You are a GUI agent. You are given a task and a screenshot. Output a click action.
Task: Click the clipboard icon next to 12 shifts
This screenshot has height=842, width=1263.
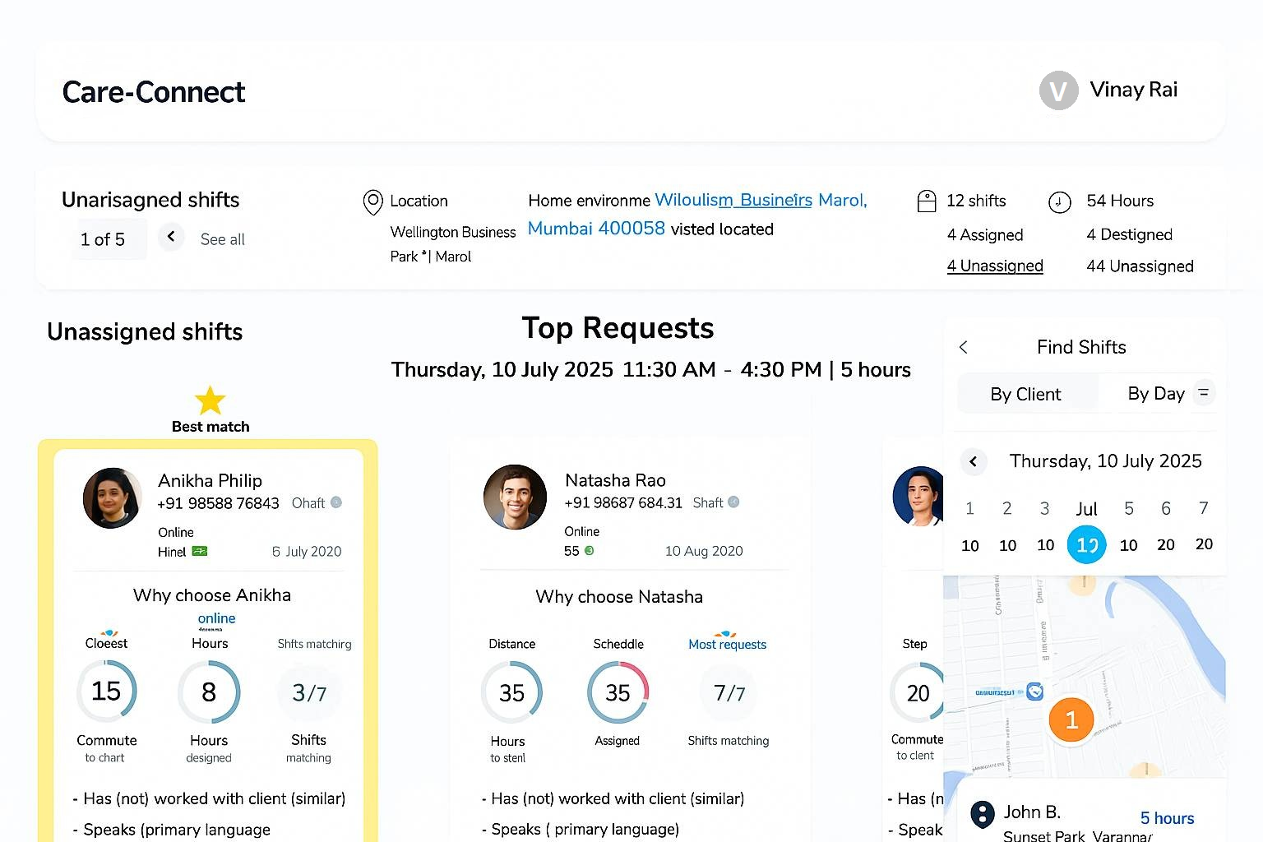click(928, 201)
